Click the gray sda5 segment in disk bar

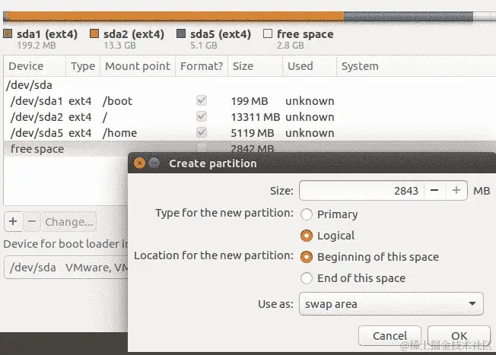(409, 17)
